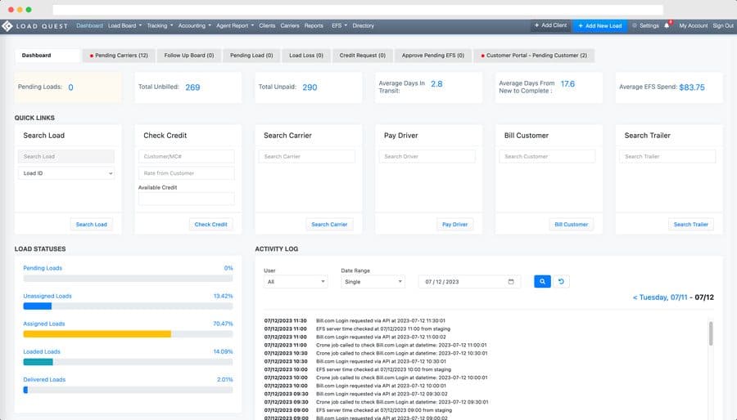Click the Bill Customer button

coord(571,225)
